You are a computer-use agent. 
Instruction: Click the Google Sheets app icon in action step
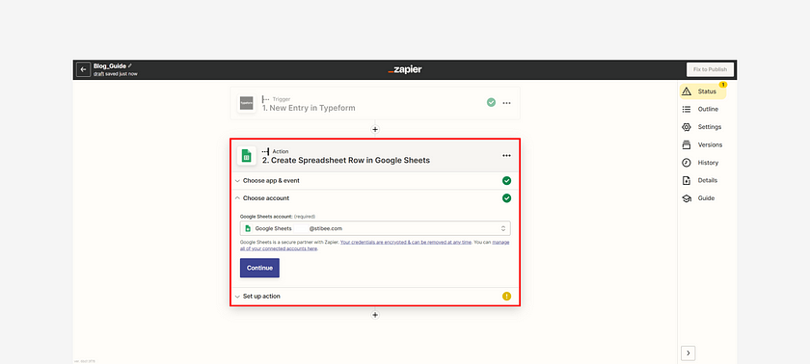tap(247, 156)
